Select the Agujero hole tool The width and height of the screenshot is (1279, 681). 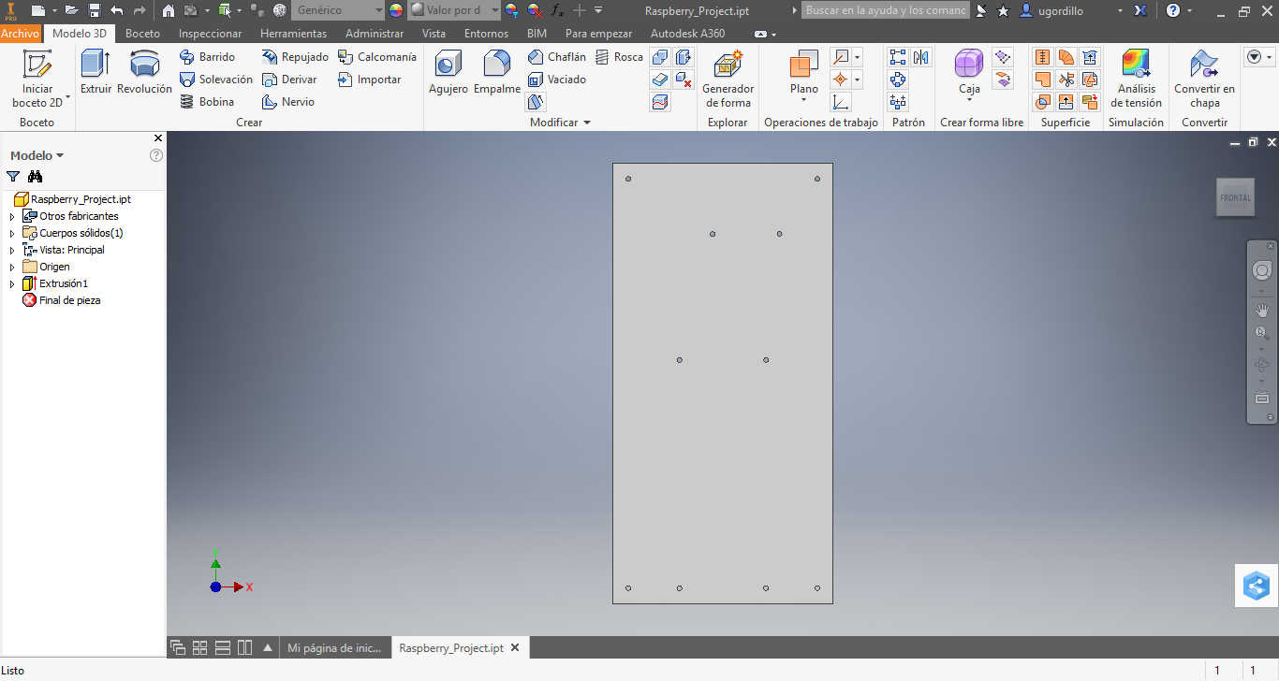[448, 72]
